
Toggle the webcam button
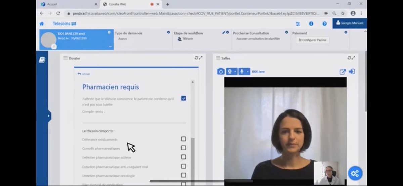pos(230,72)
